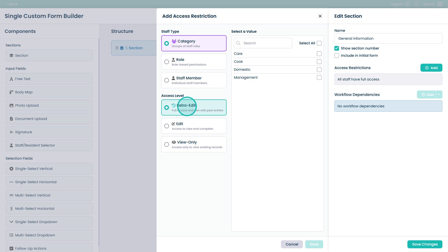Enable the Select All checkbox
The width and height of the screenshot is (448, 252).
(x=319, y=43)
